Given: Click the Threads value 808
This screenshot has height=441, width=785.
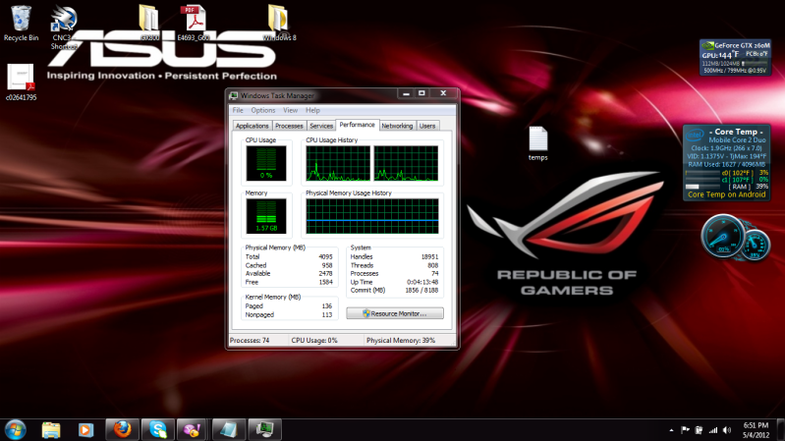Looking at the screenshot, I should pyautogui.click(x=433, y=265).
